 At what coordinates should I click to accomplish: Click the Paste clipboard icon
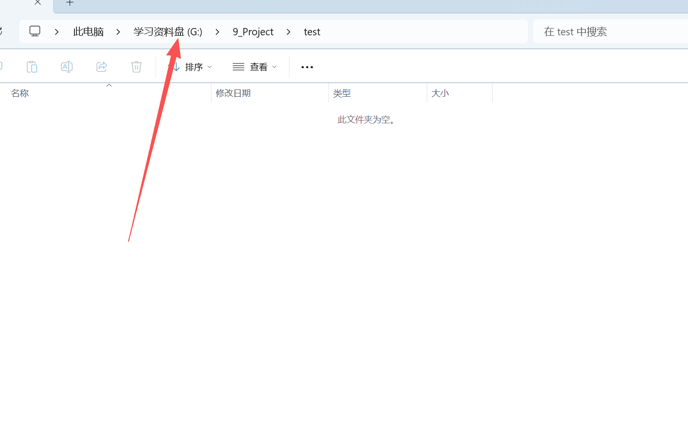(32, 67)
